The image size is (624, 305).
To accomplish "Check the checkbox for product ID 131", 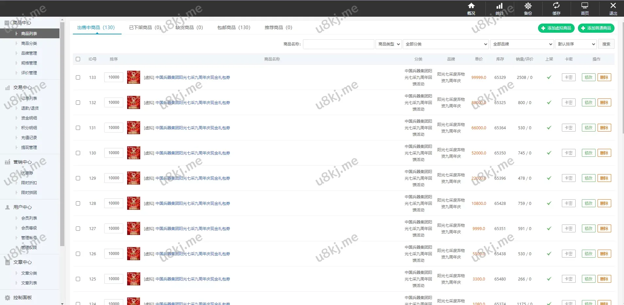I will [x=78, y=128].
